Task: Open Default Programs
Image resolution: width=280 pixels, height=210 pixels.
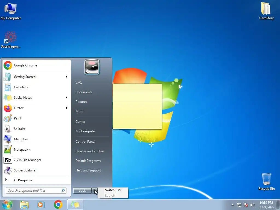Action: coord(88,161)
